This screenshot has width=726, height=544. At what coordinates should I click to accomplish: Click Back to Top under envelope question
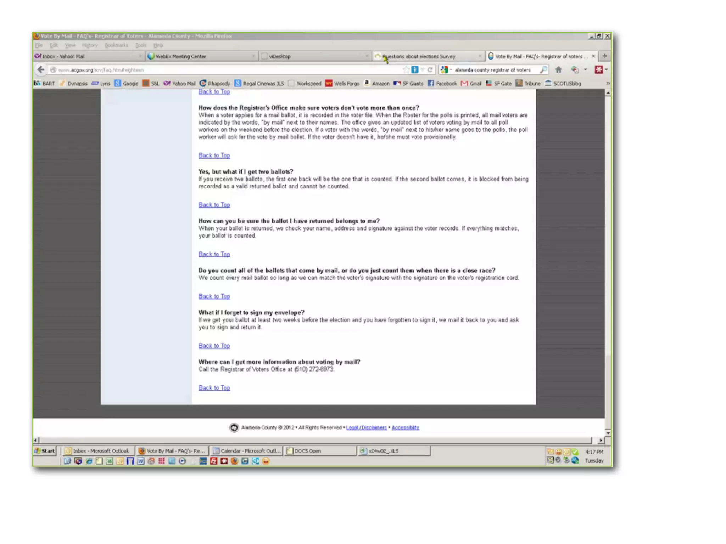coord(214,345)
